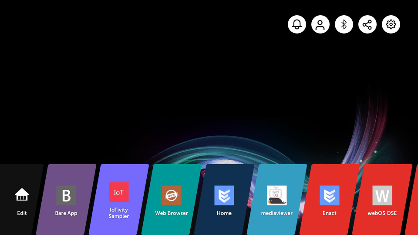The width and height of the screenshot is (418, 235).
Task: Open the settings gear icon
Action: pyautogui.click(x=391, y=24)
